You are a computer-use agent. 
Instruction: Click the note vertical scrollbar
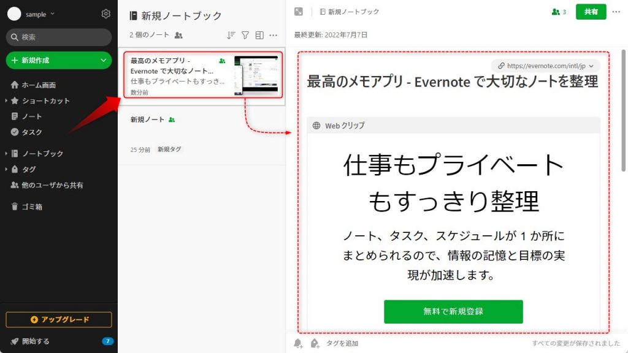pos(623,110)
